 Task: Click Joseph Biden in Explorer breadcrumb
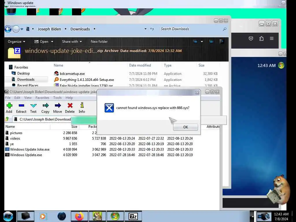pyautogui.click(x=49, y=29)
